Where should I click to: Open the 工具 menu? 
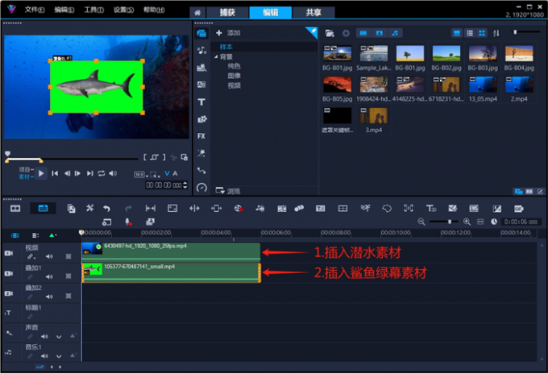pyautogui.click(x=94, y=10)
